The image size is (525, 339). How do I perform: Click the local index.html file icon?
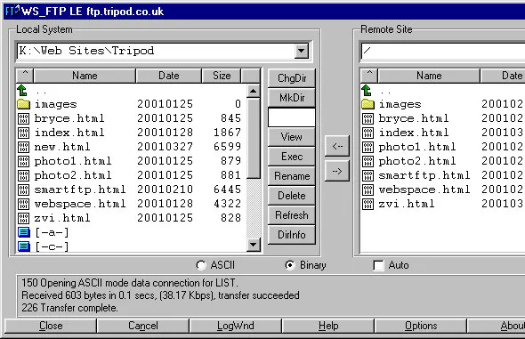coord(23,133)
